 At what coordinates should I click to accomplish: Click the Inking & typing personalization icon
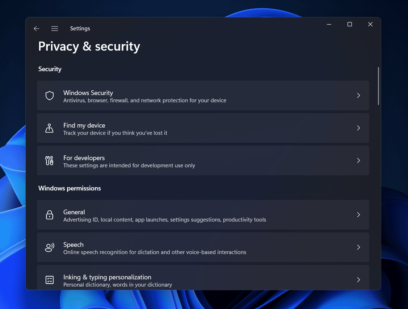[x=50, y=280]
